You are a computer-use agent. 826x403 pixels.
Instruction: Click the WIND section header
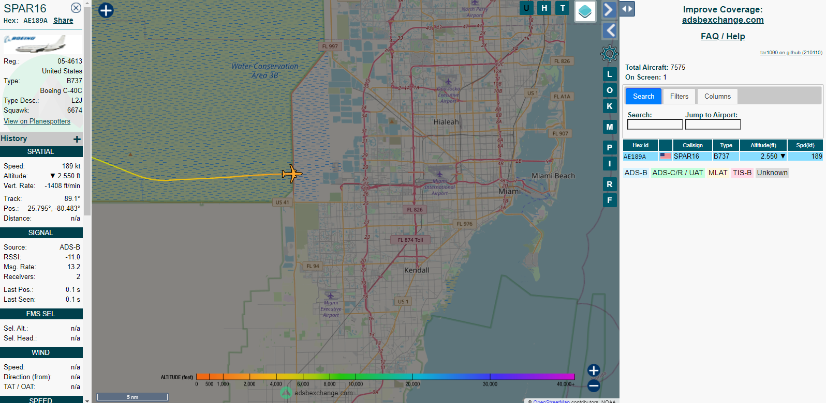click(x=41, y=352)
